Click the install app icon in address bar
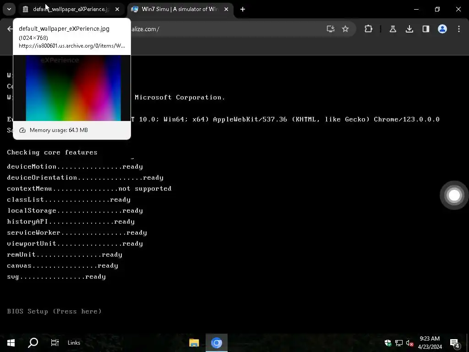Image resolution: width=469 pixels, height=352 pixels. pyautogui.click(x=331, y=29)
